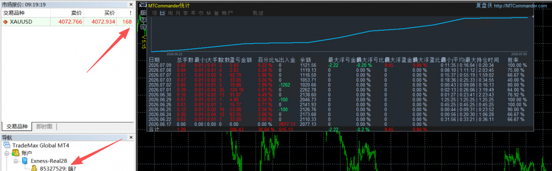Close the 导航 navigator panel
Screen dimensions: 552x171
(131, 137)
